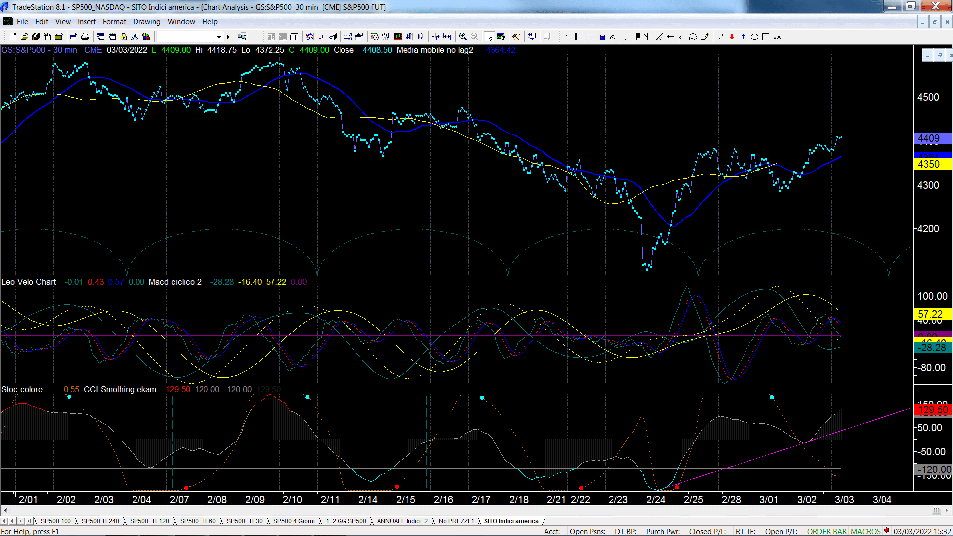Select the vertical lines drawing tool

coord(579,37)
